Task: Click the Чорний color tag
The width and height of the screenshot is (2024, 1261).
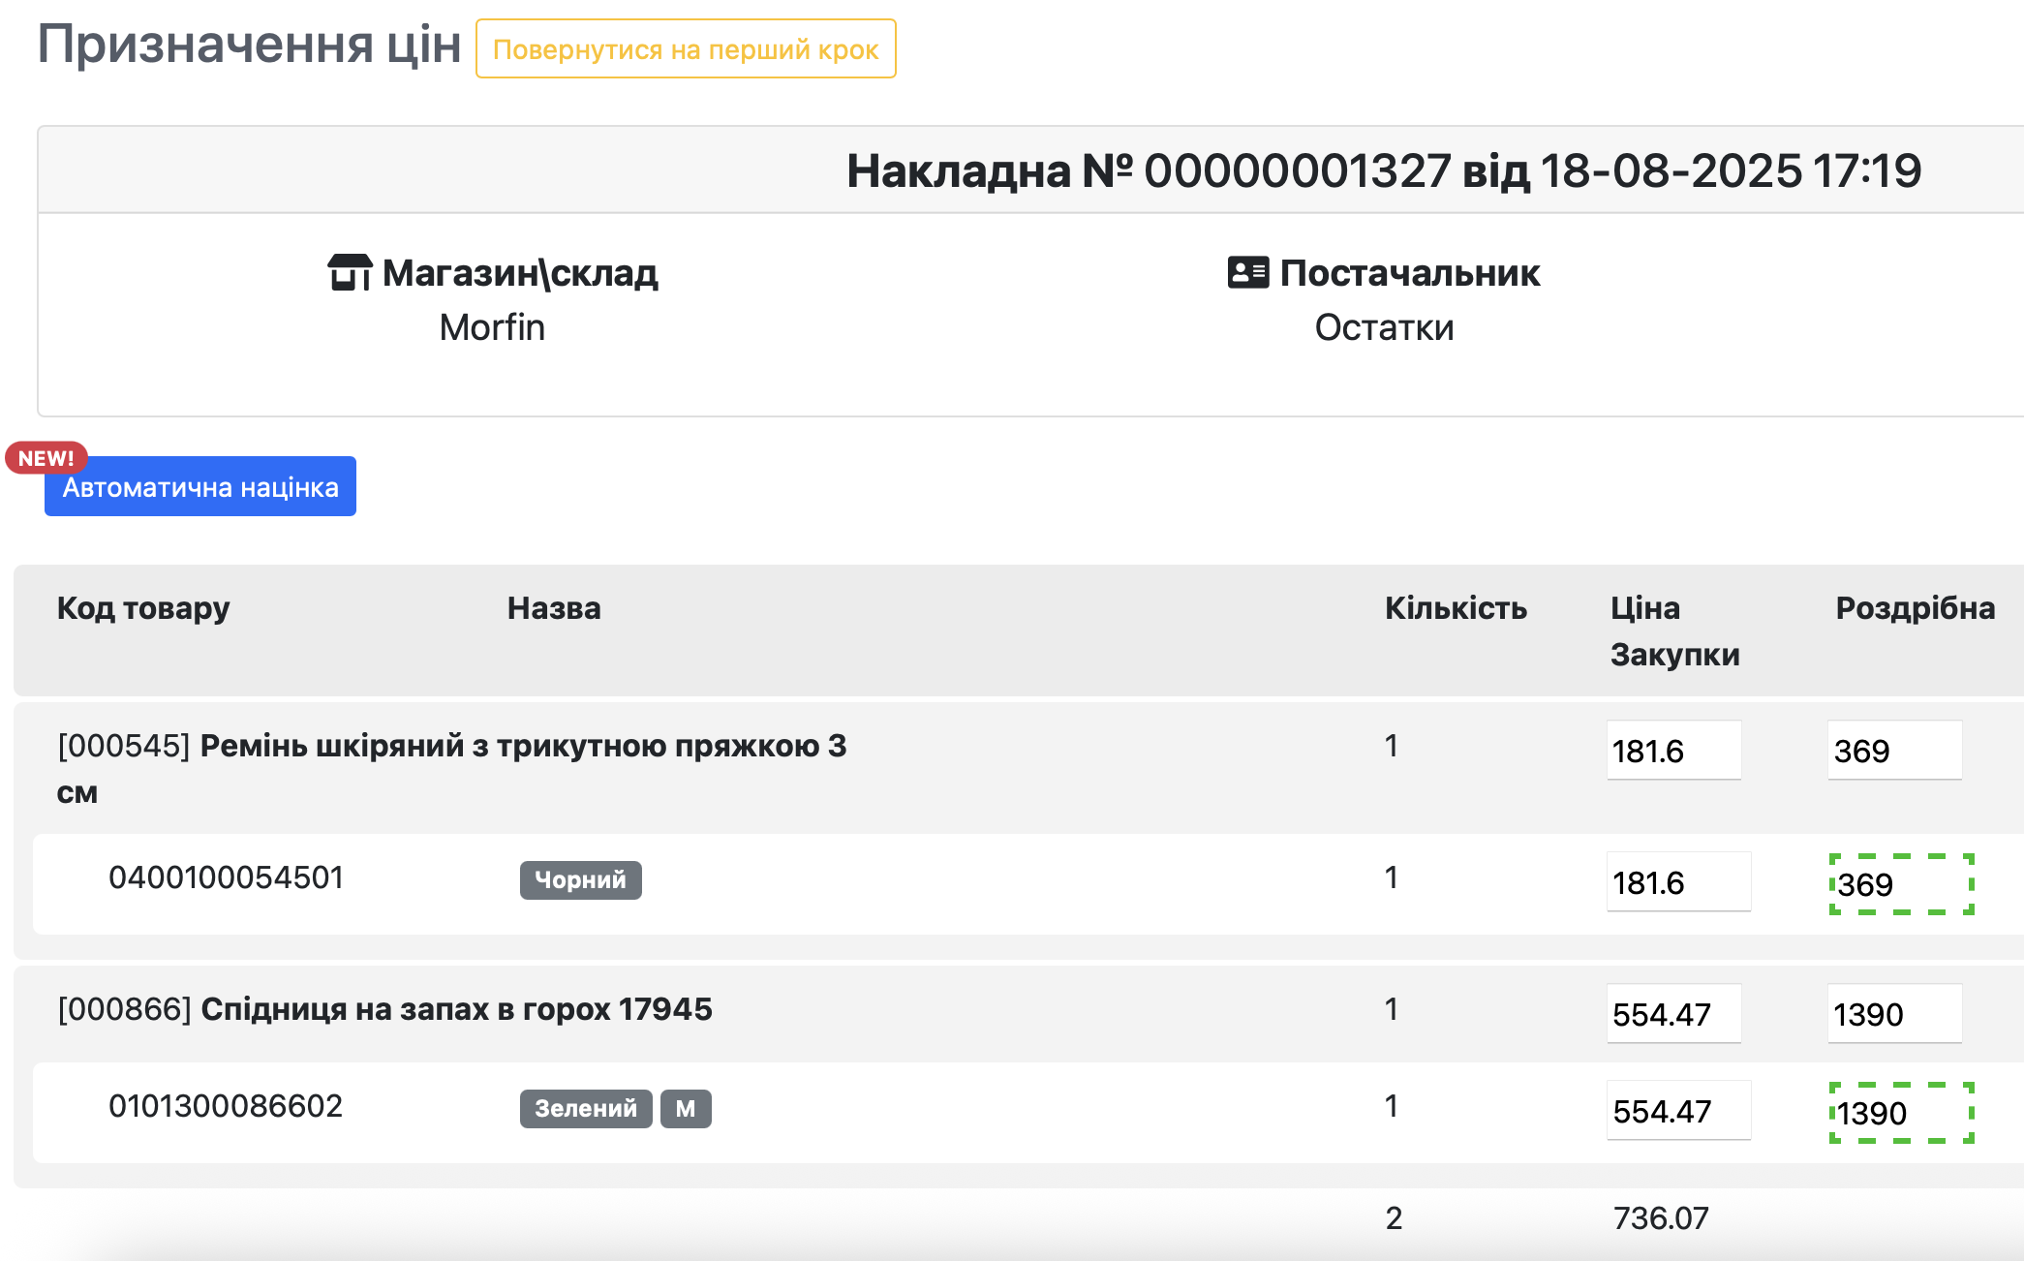Action: pos(580,879)
